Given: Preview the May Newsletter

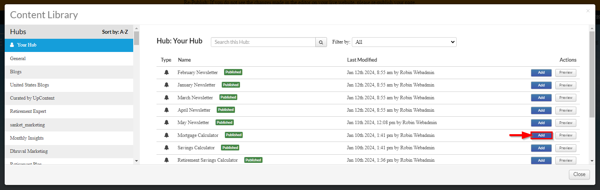Looking at the screenshot, I should pyautogui.click(x=566, y=123).
